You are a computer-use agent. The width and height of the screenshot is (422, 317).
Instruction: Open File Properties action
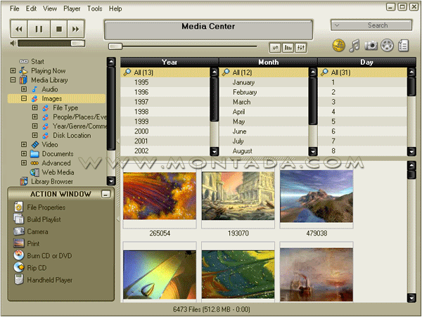(x=46, y=207)
